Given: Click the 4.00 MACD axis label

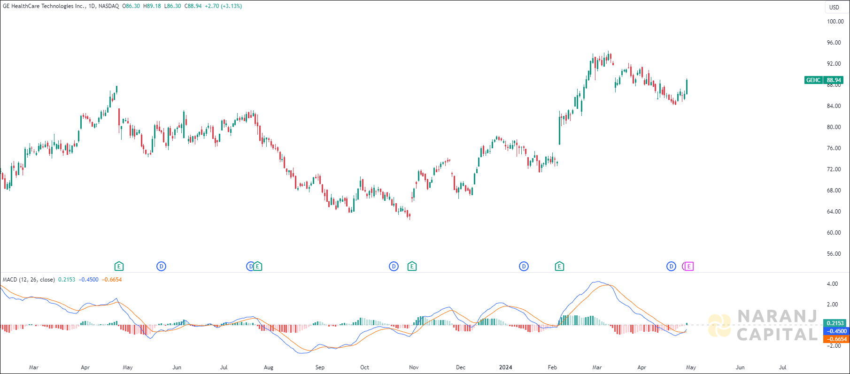Looking at the screenshot, I should pyautogui.click(x=832, y=284).
